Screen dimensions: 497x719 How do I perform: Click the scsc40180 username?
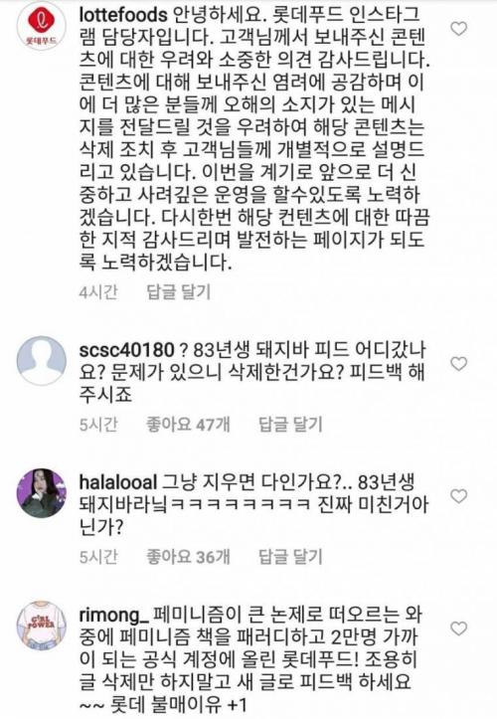126,350
